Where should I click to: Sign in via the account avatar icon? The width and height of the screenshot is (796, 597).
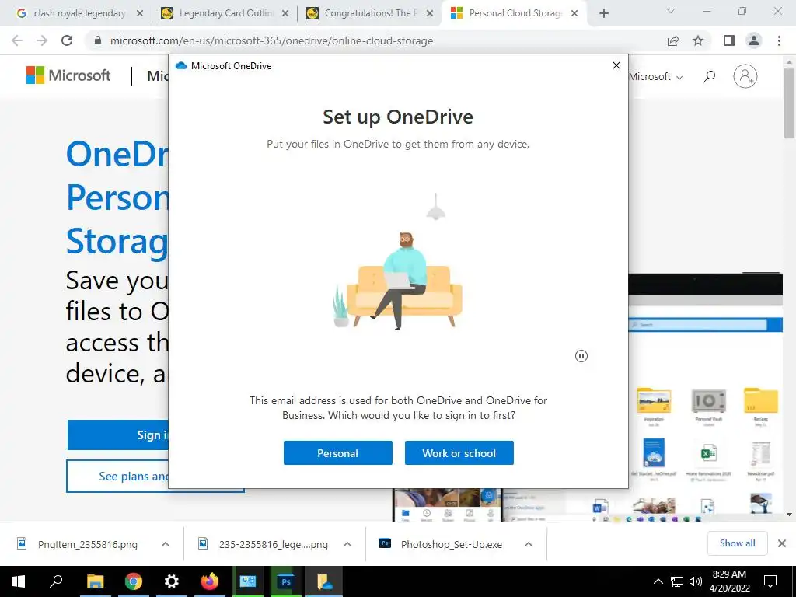[745, 76]
